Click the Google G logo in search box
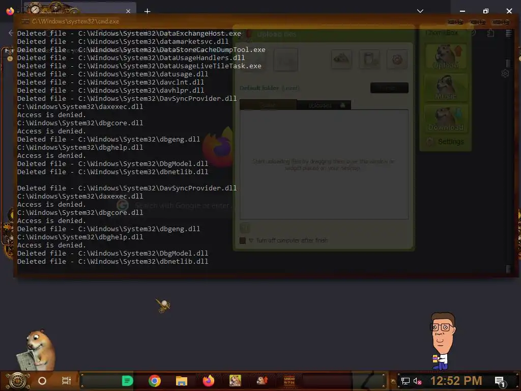521x391 pixels. (123, 205)
